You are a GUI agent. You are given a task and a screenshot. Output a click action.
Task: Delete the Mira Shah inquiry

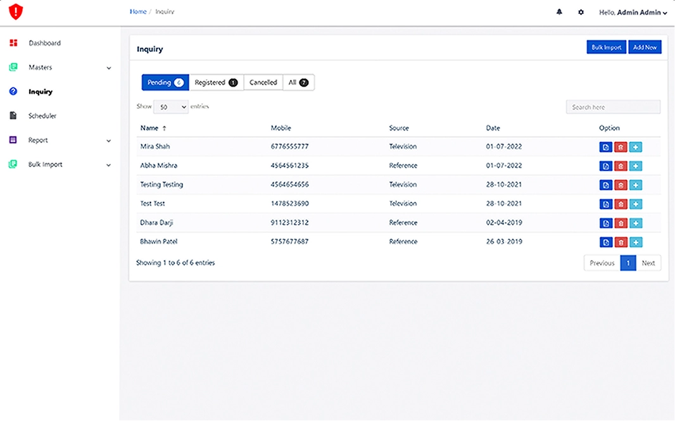(x=621, y=148)
